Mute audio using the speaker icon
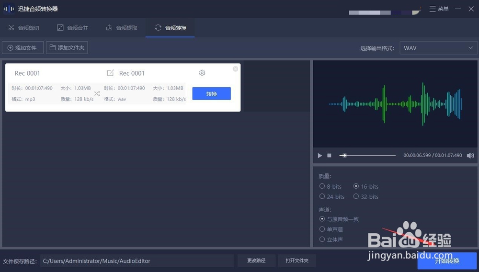479x272 pixels. pos(470,156)
